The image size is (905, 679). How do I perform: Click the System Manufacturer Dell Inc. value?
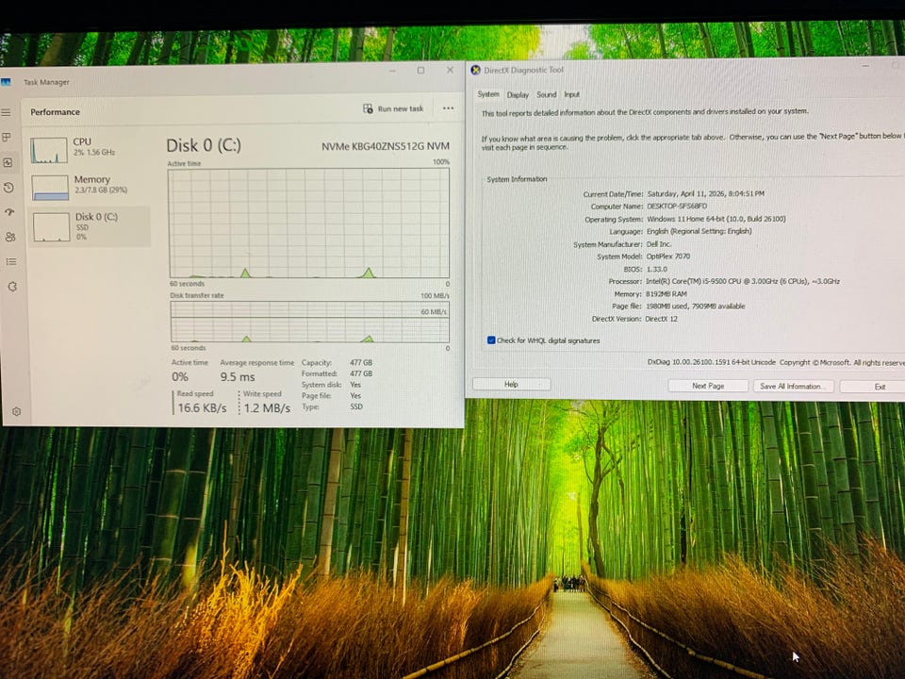(659, 244)
